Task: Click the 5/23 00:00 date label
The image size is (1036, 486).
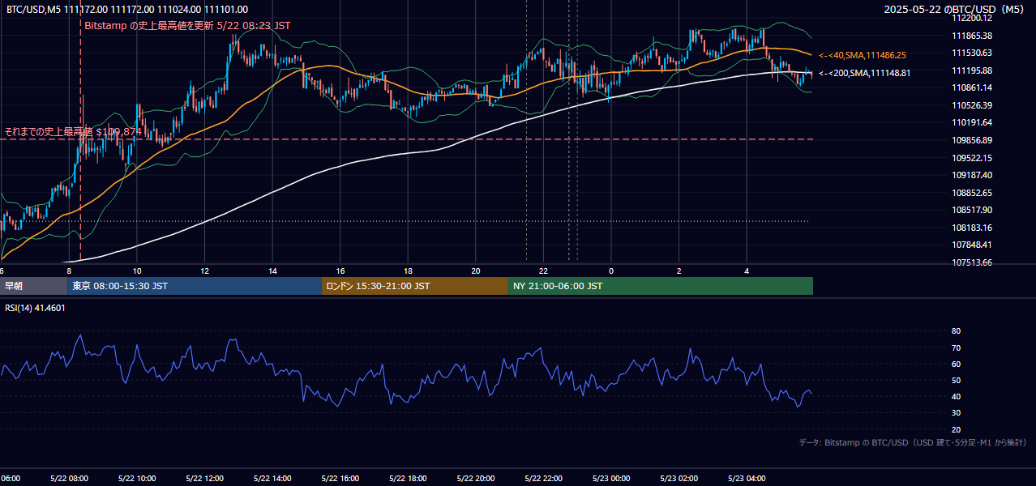Action: (x=610, y=478)
